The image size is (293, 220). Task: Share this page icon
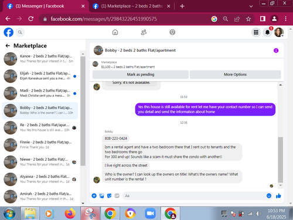coord(237,19)
